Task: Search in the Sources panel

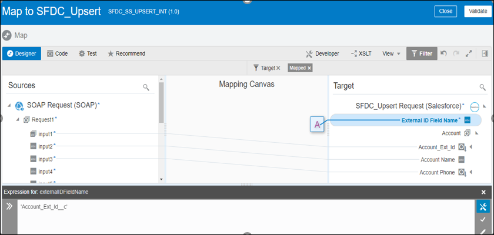Action: 146,87
